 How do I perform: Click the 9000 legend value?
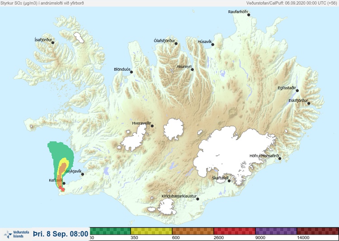(x=260, y=238)
